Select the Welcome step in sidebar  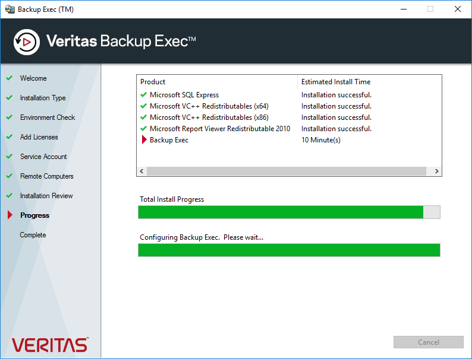(x=33, y=78)
